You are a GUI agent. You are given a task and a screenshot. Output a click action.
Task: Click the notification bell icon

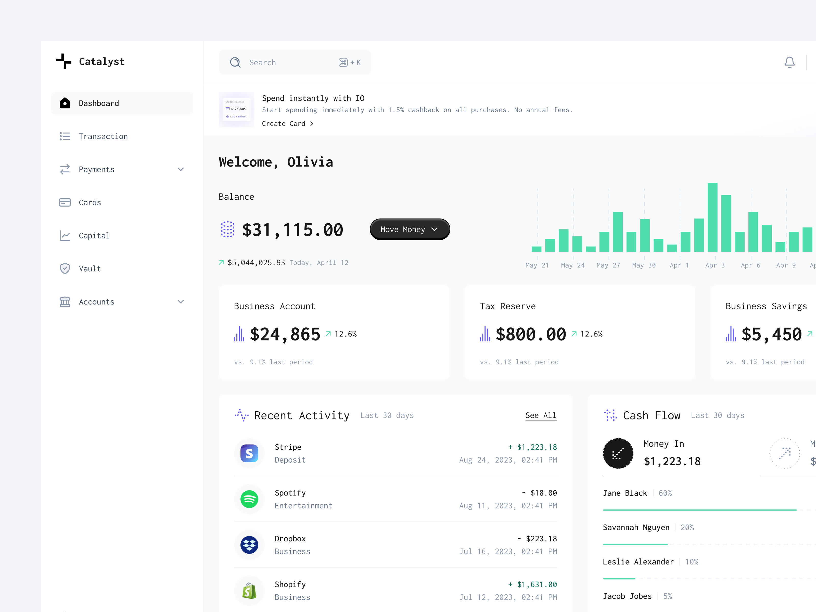tap(789, 62)
